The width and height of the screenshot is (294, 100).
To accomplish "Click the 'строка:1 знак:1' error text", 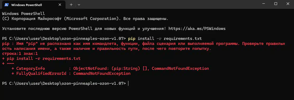I will (20, 54).
